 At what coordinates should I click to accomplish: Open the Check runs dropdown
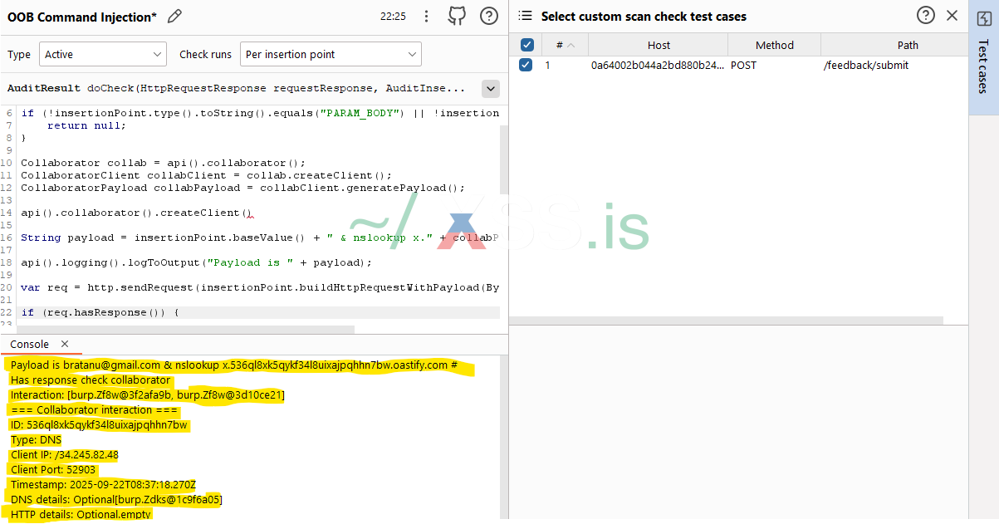tap(331, 54)
